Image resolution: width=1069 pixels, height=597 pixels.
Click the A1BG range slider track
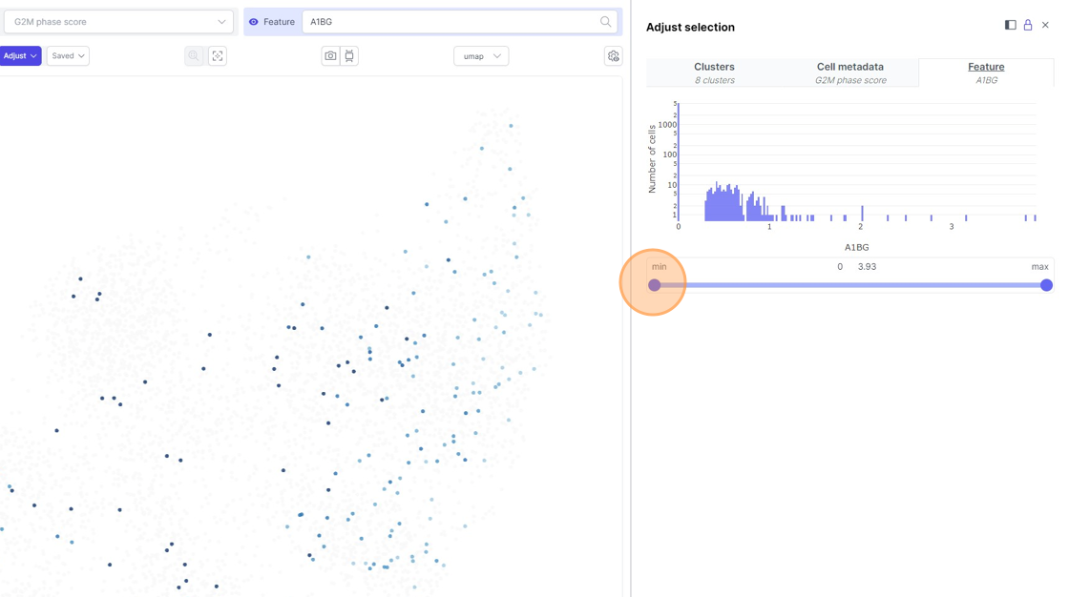click(850, 285)
